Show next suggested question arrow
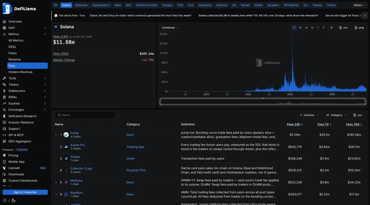The image size is (370, 205). pyautogui.click(x=365, y=15)
